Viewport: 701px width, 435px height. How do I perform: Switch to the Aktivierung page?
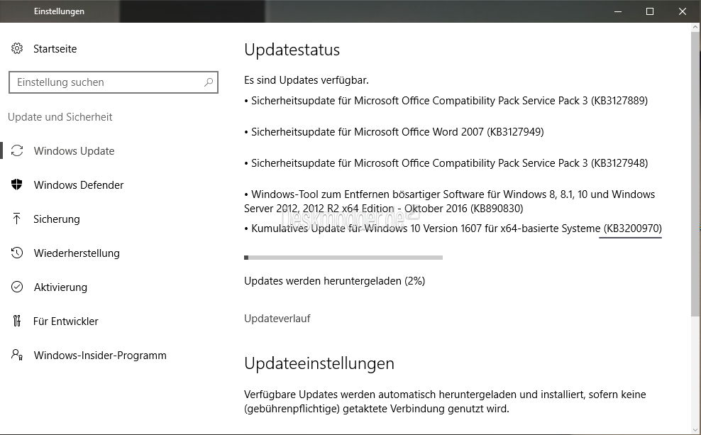[x=60, y=287]
